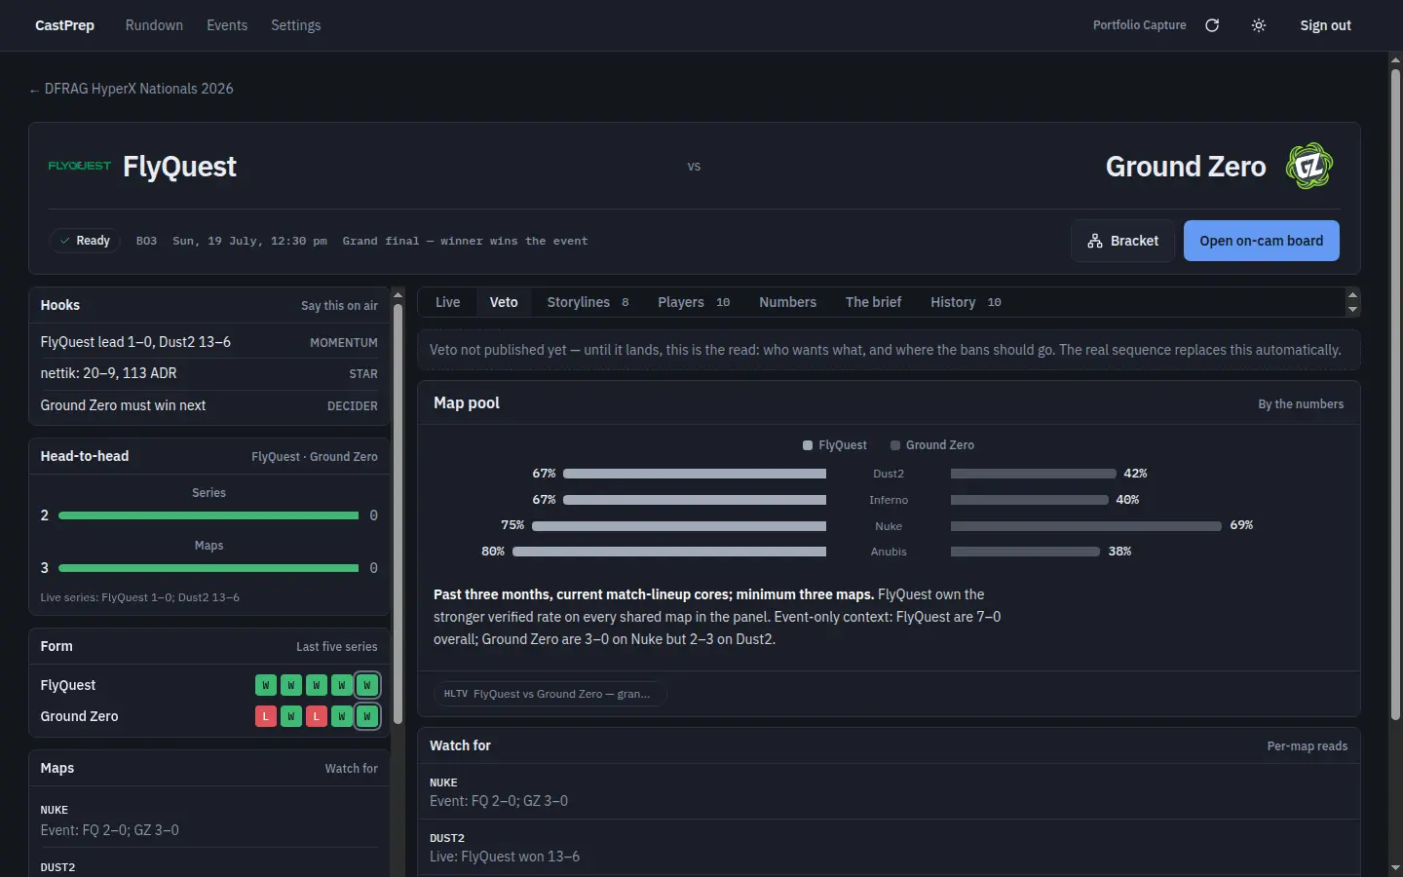Sign out of CastPrep
Screen dimensions: 1403x877
click(x=1325, y=25)
